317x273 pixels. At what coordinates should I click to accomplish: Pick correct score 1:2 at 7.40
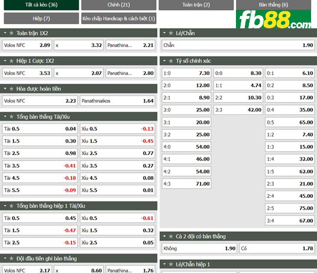(x=290, y=134)
